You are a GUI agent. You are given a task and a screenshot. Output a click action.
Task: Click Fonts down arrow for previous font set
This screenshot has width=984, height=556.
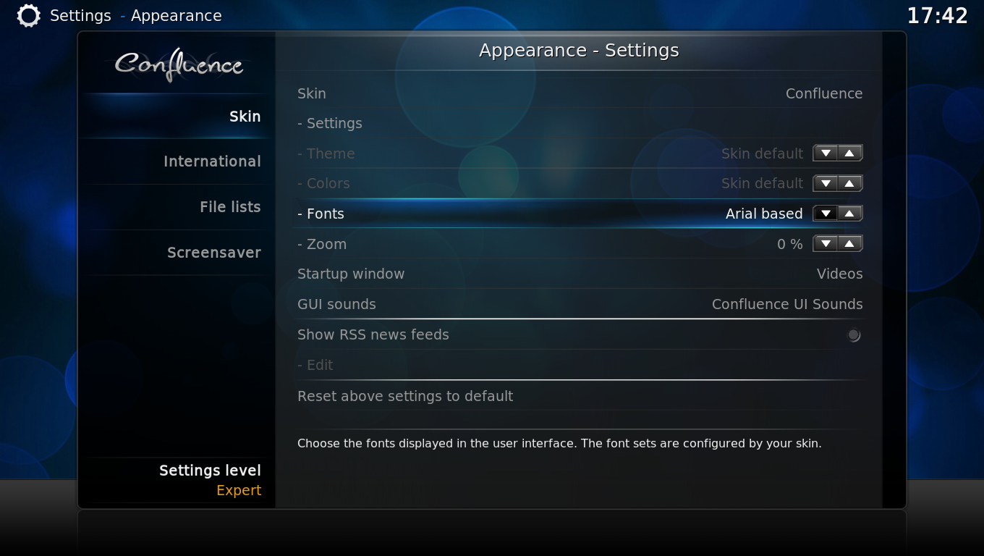click(x=826, y=214)
